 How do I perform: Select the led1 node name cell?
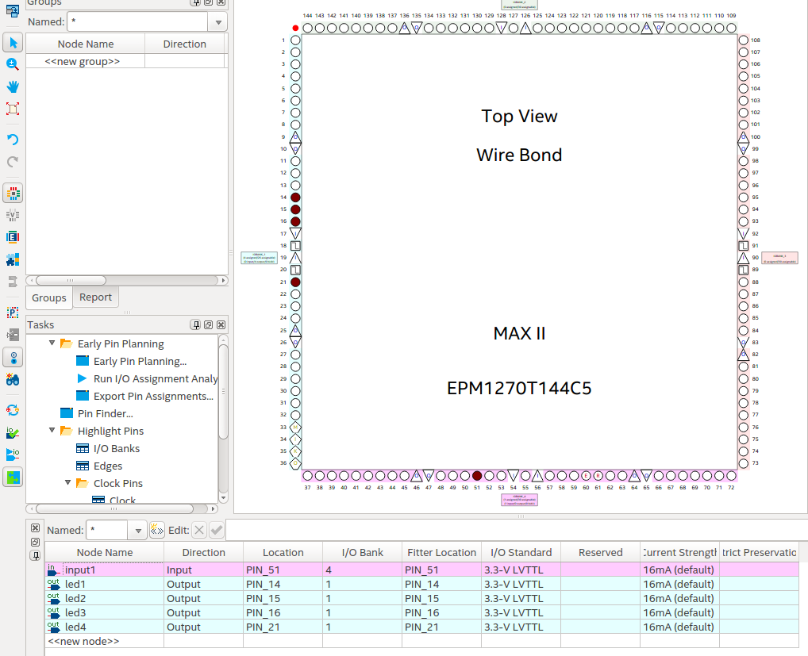click(105, 584)
